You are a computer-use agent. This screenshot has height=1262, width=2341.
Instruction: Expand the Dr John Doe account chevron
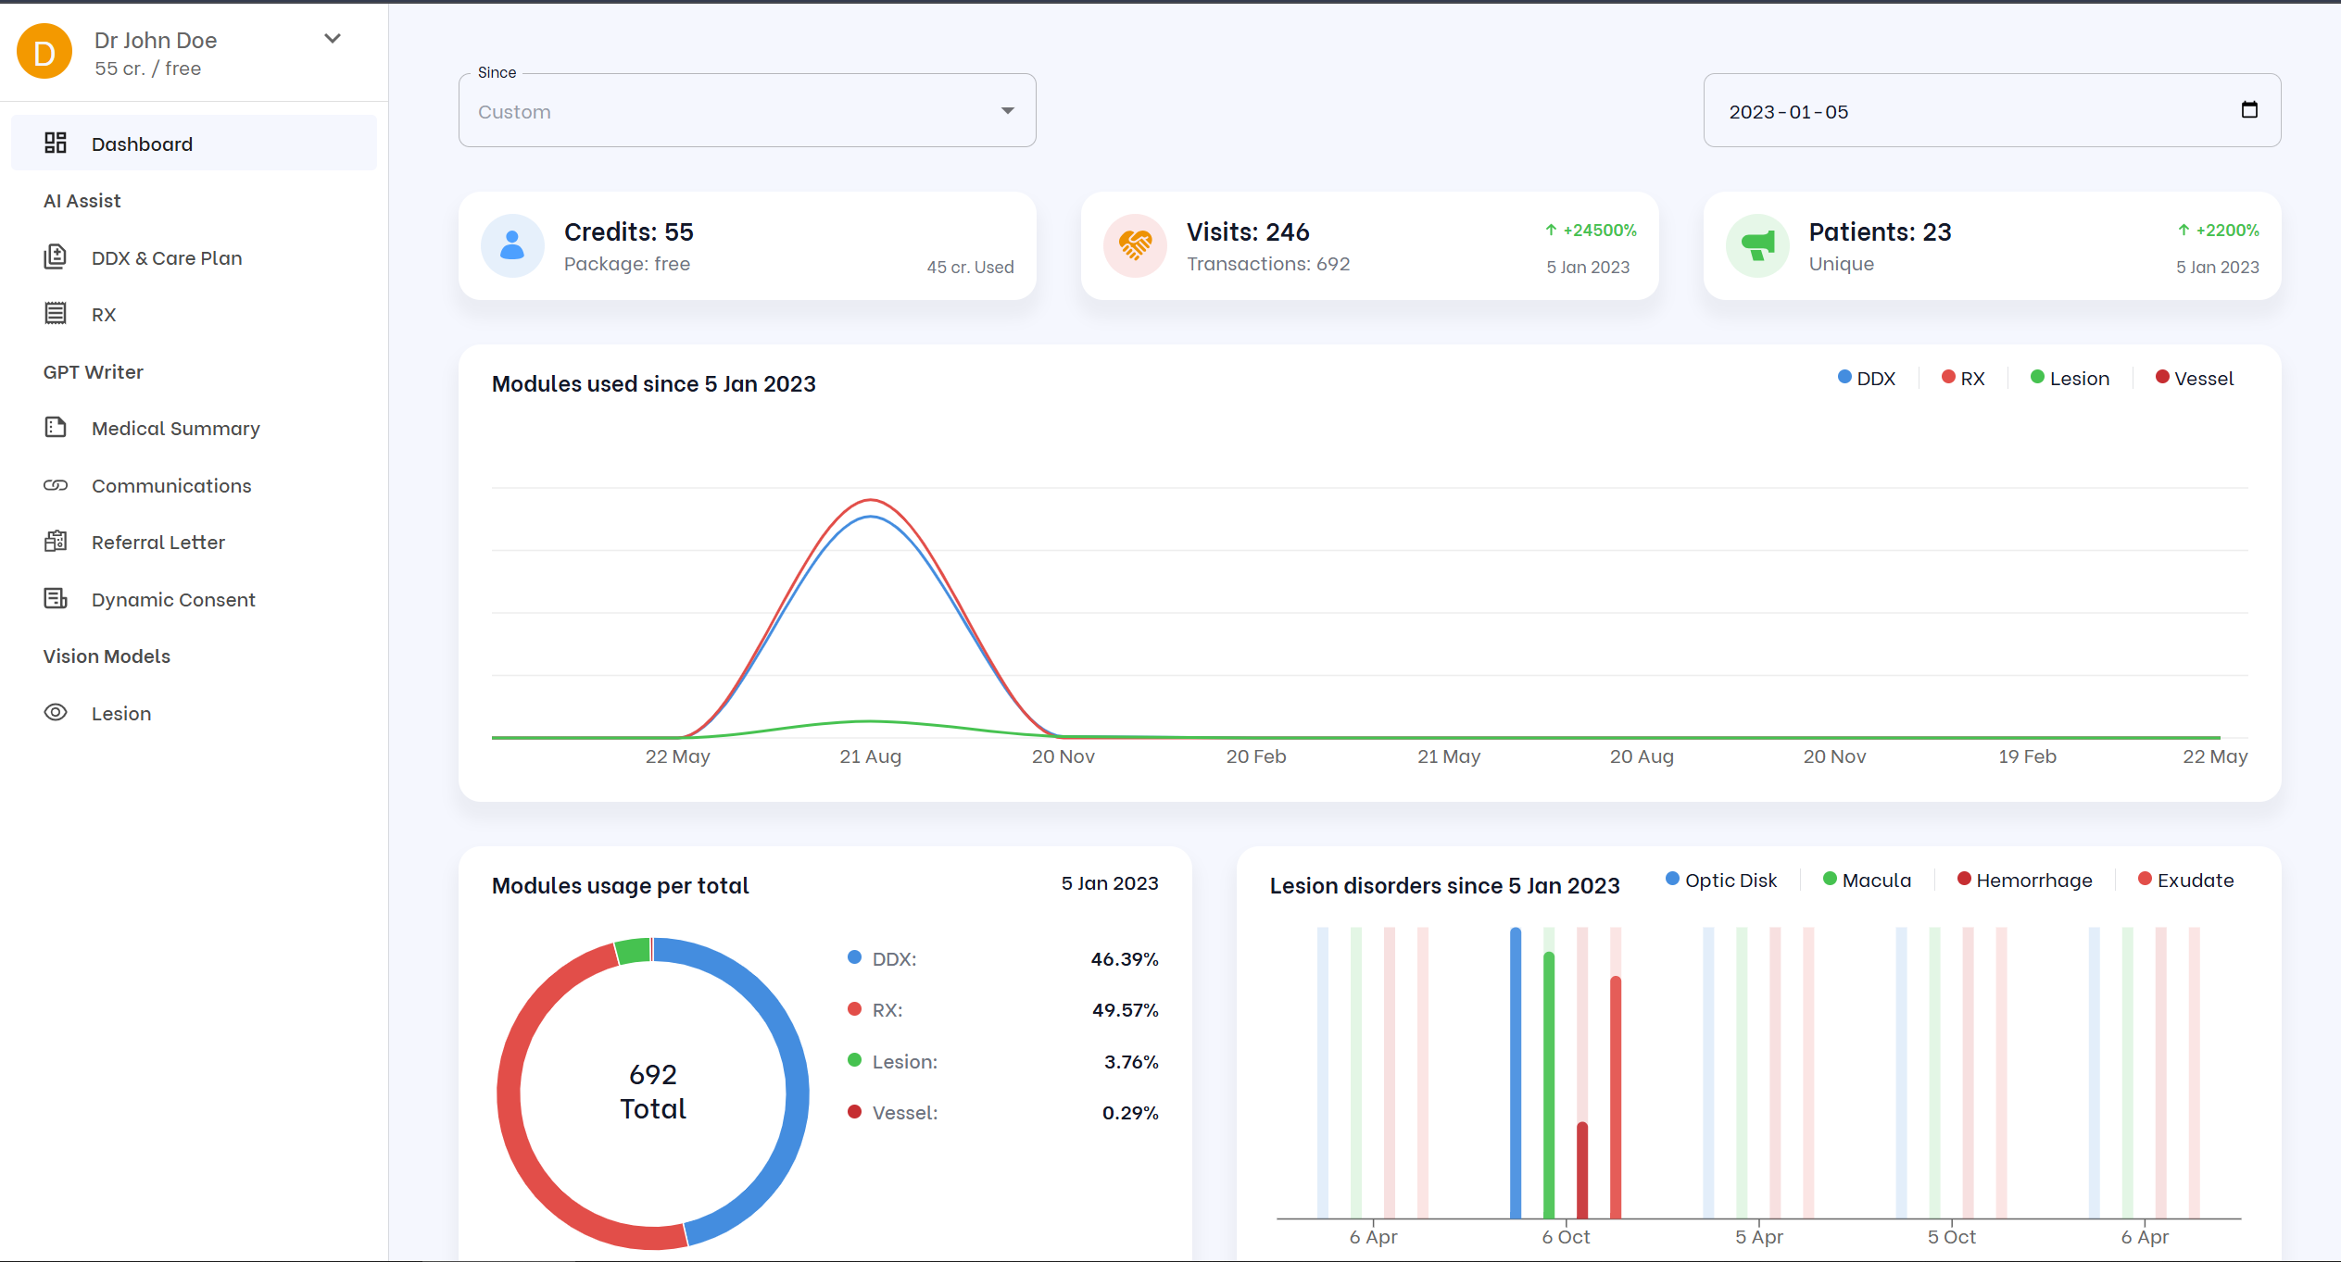coord(333,39)
